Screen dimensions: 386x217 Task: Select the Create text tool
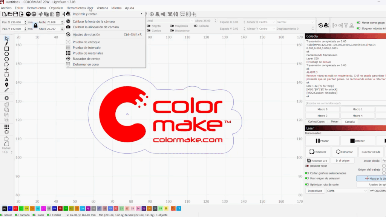[x=7, y=80]
